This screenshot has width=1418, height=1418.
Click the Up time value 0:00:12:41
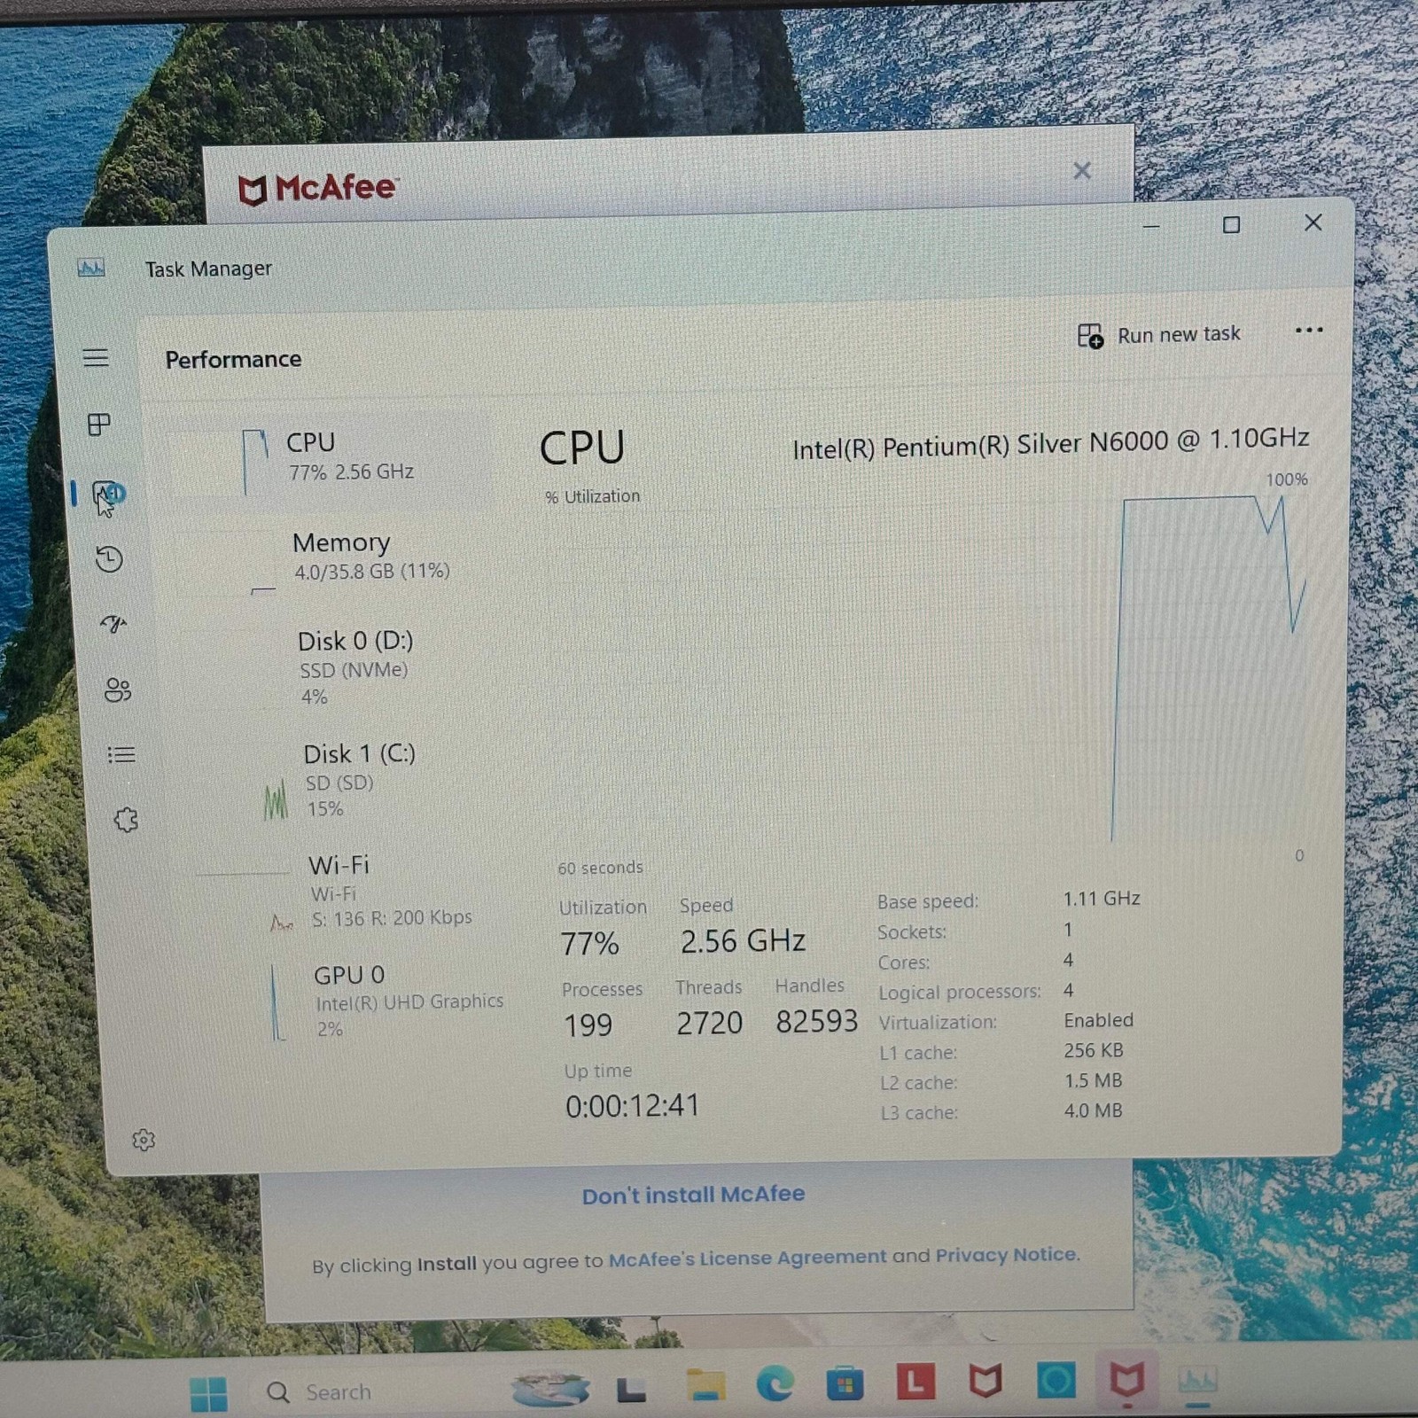[633, 1106]
